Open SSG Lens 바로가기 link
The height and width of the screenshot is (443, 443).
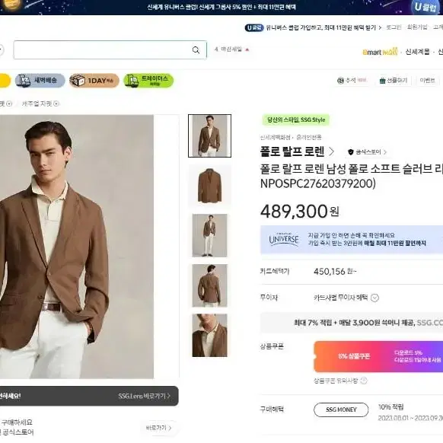tap(145, 396)
